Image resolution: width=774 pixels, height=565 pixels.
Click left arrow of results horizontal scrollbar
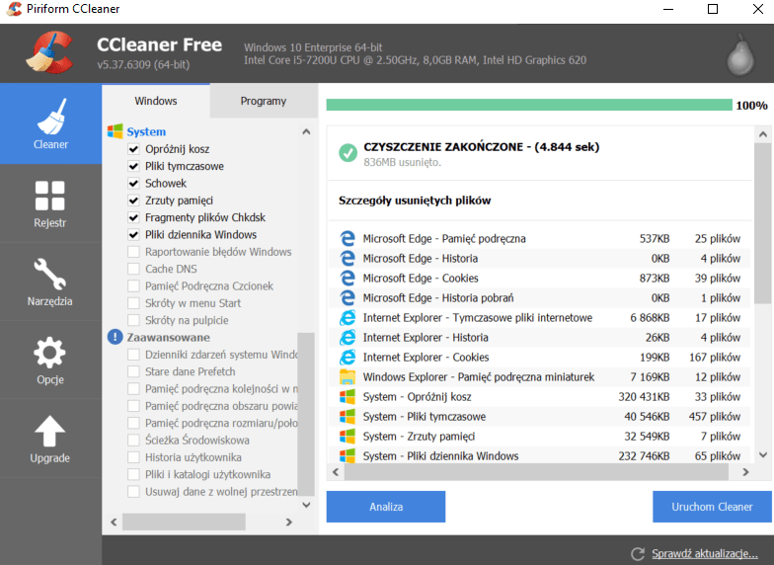click(336, 472)
